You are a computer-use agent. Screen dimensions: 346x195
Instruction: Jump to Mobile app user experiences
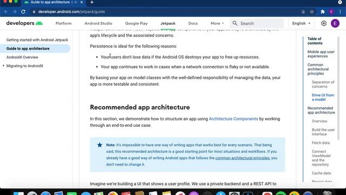[x=321, y=54]
